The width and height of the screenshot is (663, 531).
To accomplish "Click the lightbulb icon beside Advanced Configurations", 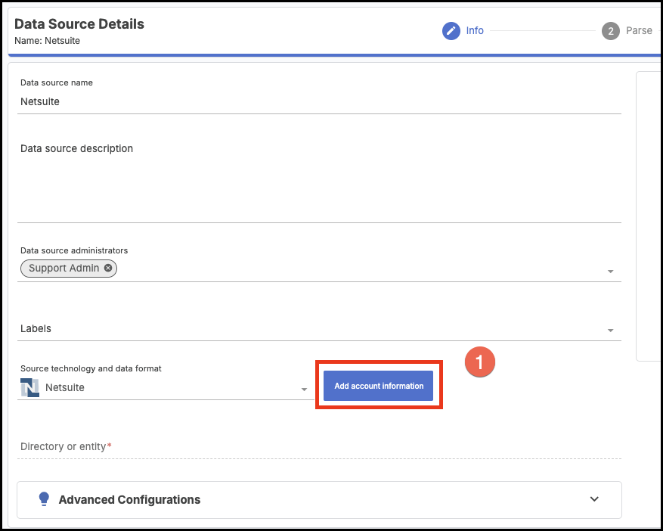I will click(44, 499).
